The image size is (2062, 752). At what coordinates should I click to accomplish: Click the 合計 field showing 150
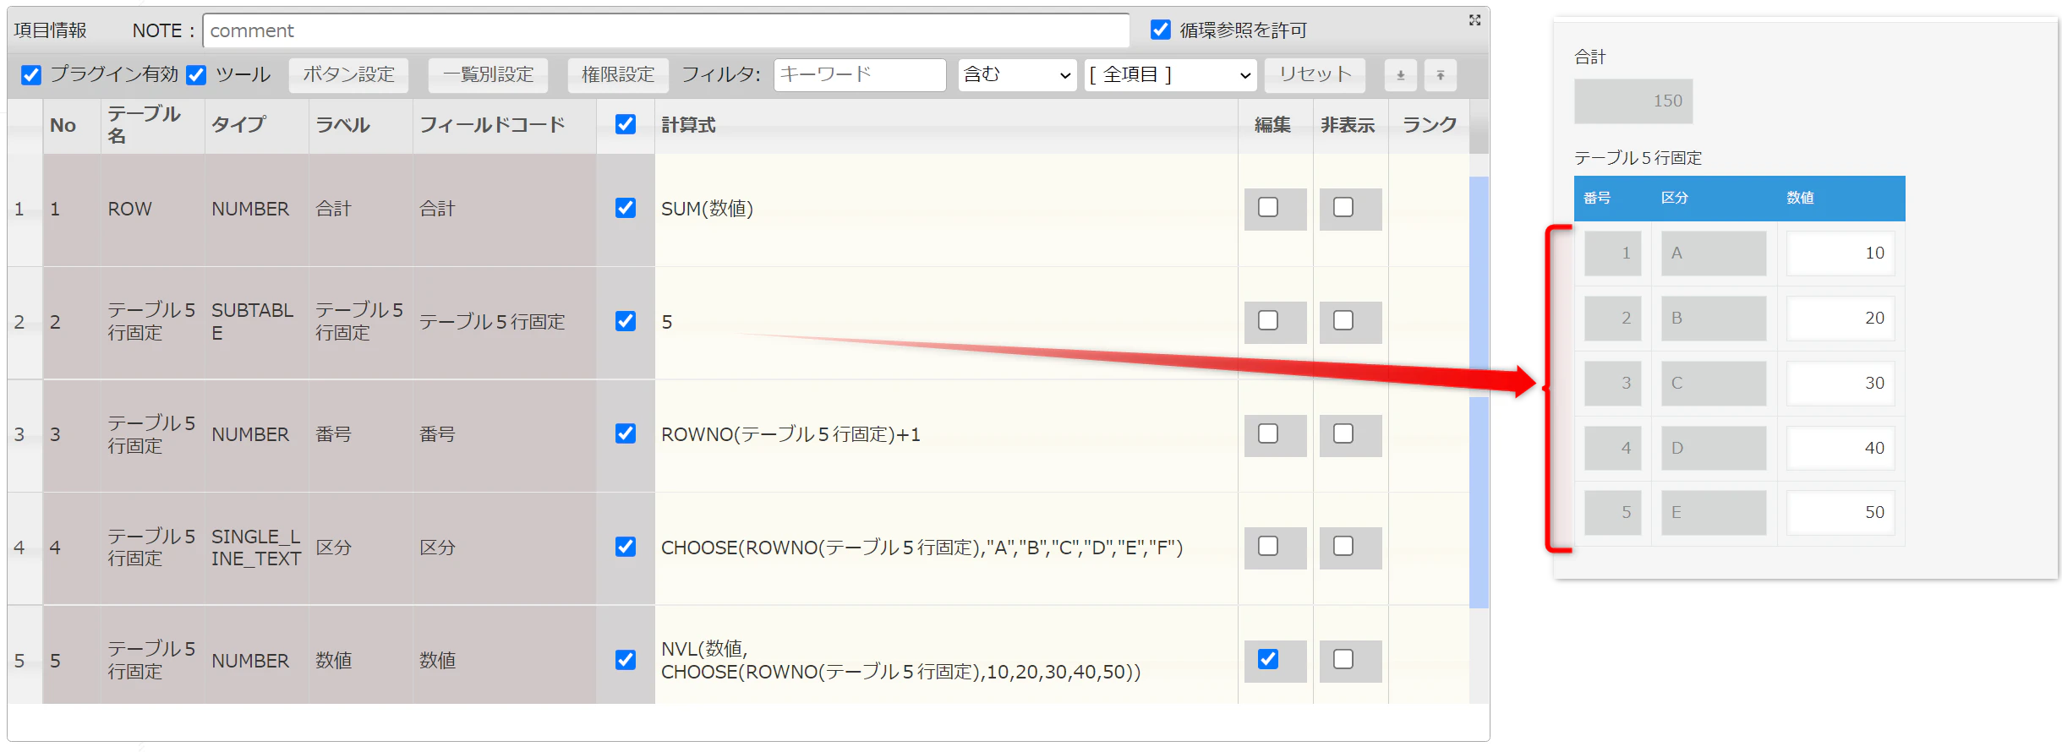(1633, 101)
